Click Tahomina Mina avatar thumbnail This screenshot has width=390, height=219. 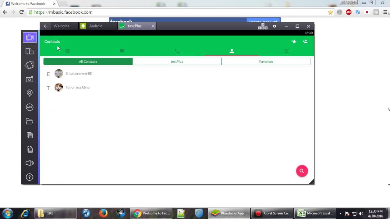click(58, 87)
